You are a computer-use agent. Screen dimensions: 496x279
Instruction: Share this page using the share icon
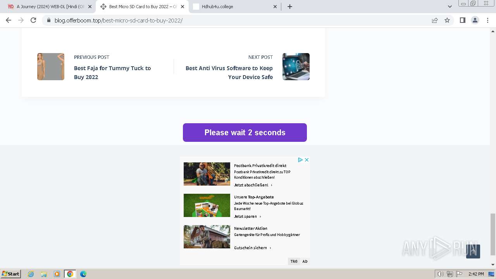pyautogui.click(x=435, y=20)
